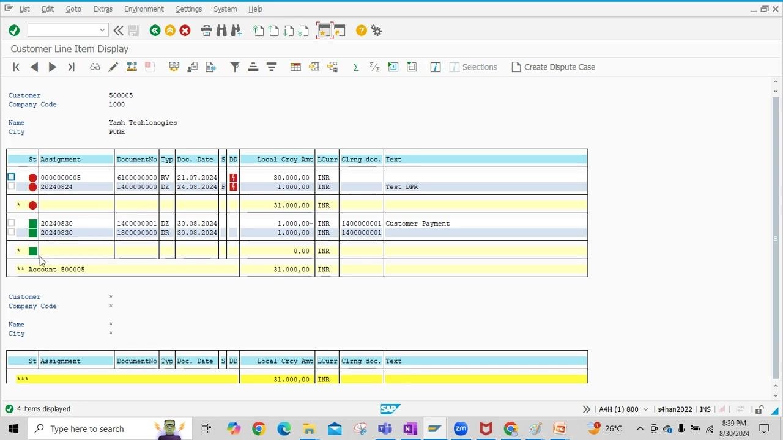The width and height of the screenshot is (783, 440).
Task: Click the Set Filter funnel icon
Action: coord(235,67)
